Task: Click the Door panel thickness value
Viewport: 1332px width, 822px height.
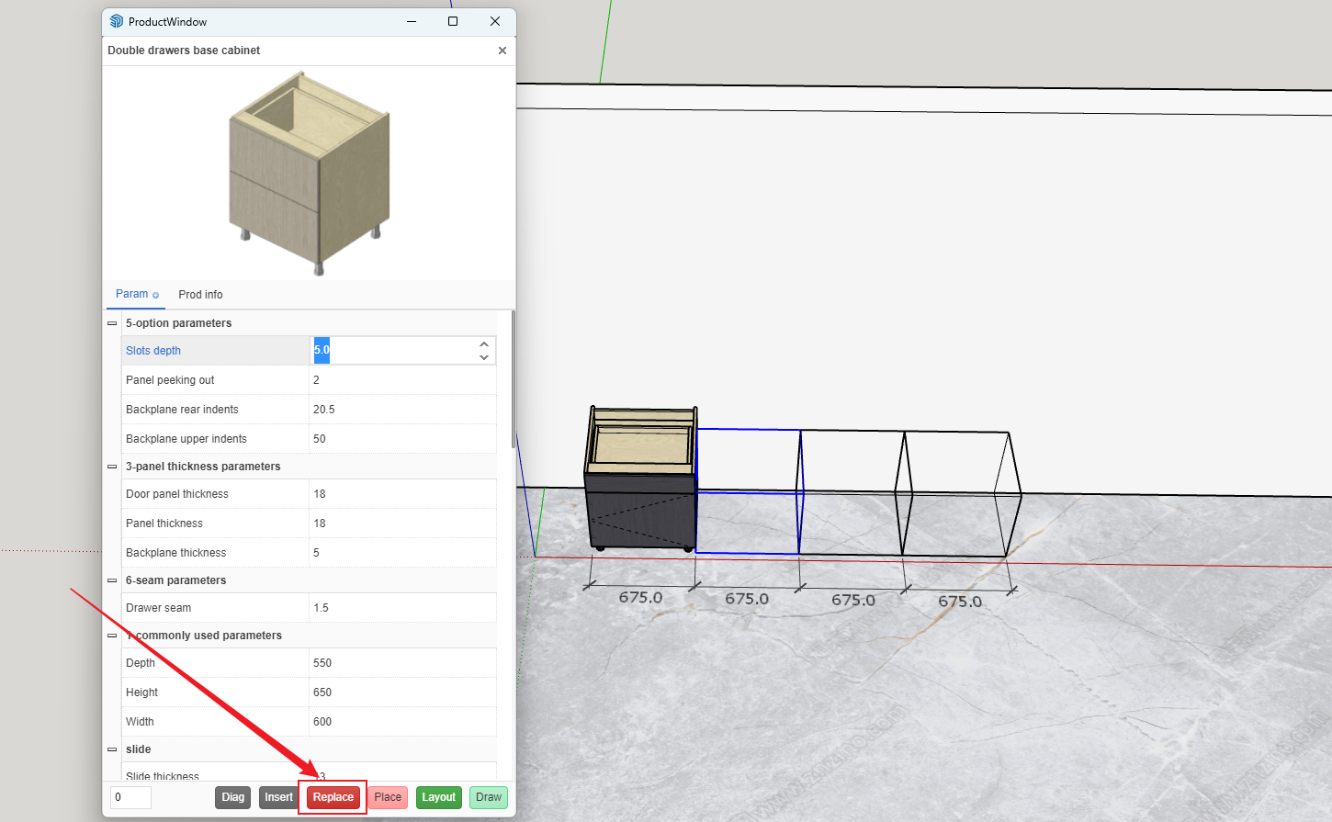Action: tap(402, 494)
